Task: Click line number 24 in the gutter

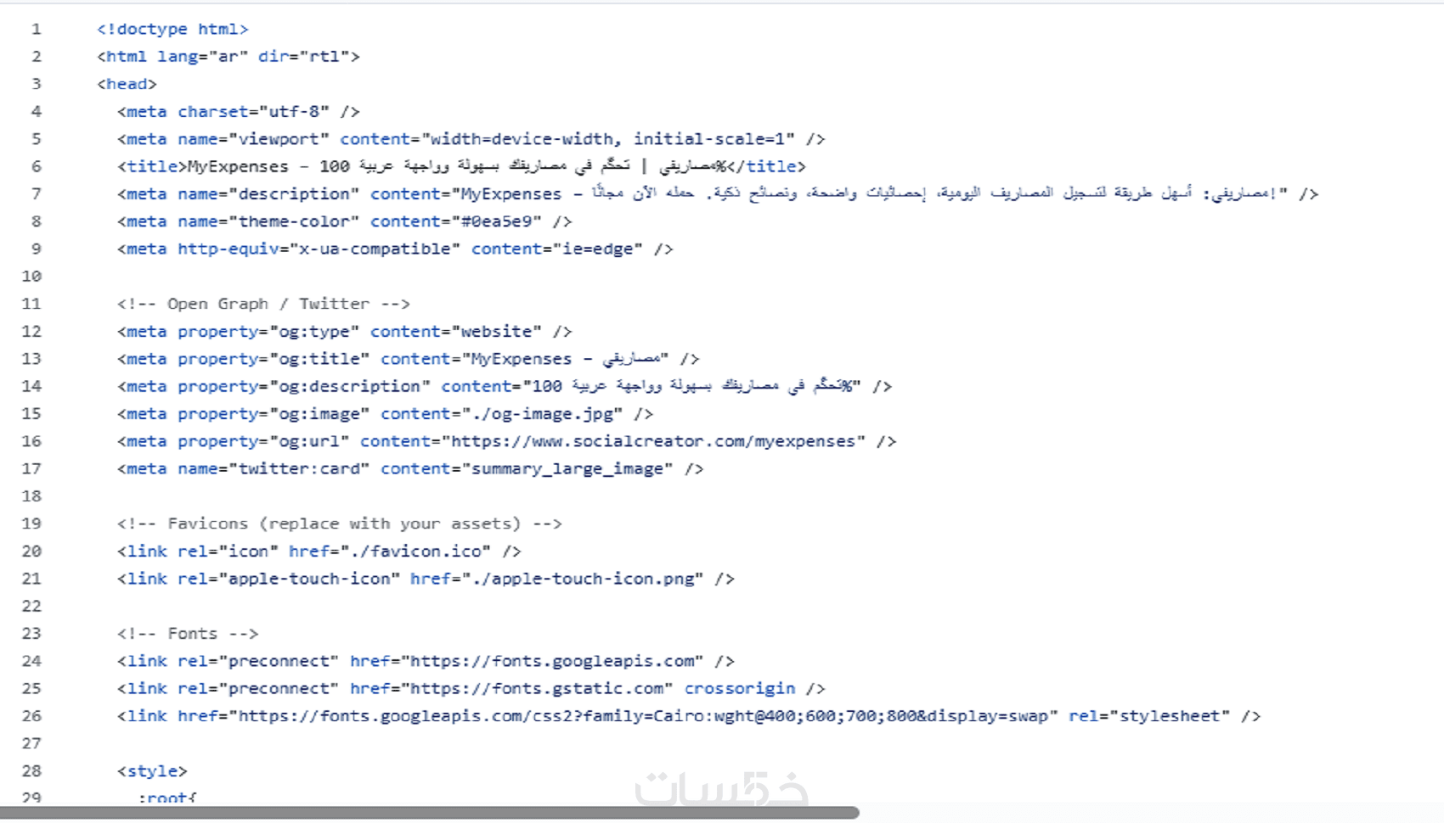Action: coord(31,661)
